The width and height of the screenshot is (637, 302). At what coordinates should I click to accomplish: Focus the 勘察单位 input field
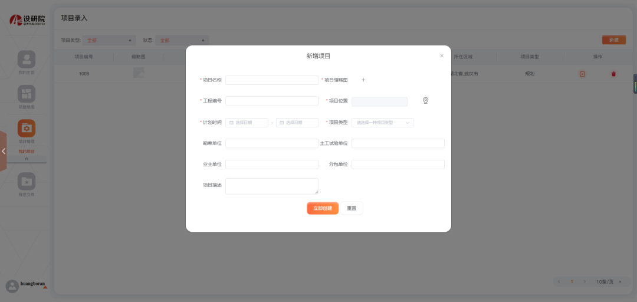click(272, 143)
